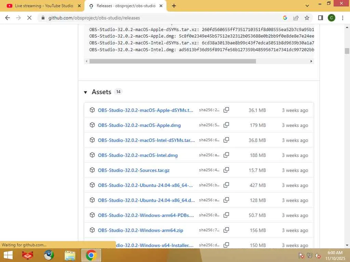This screenshot has width=350, height=262.
Task: Click horizontal scrollbar of checksum code block
Action: pos(173,61)
